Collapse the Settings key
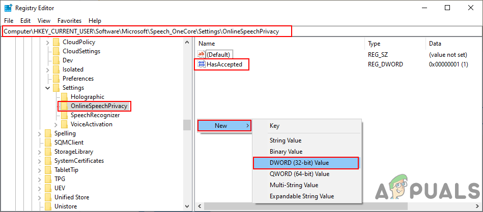 pyautogui.click(x=48, y=88)
